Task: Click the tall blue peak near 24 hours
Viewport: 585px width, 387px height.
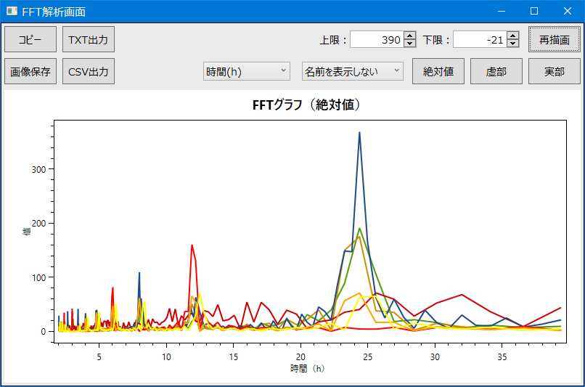Action: pyautogui.click(x=359, y=133)
